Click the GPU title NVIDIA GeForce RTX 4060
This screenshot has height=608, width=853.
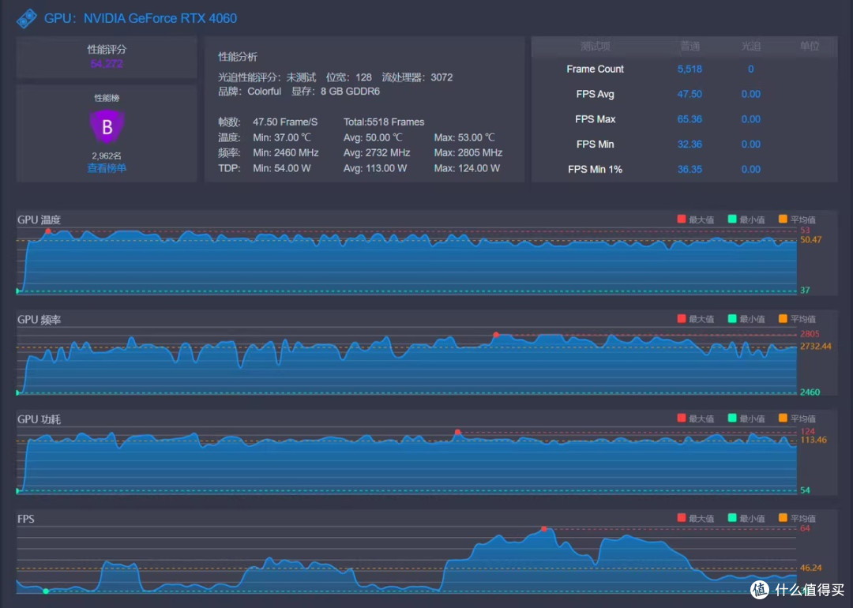pos(160,18)
